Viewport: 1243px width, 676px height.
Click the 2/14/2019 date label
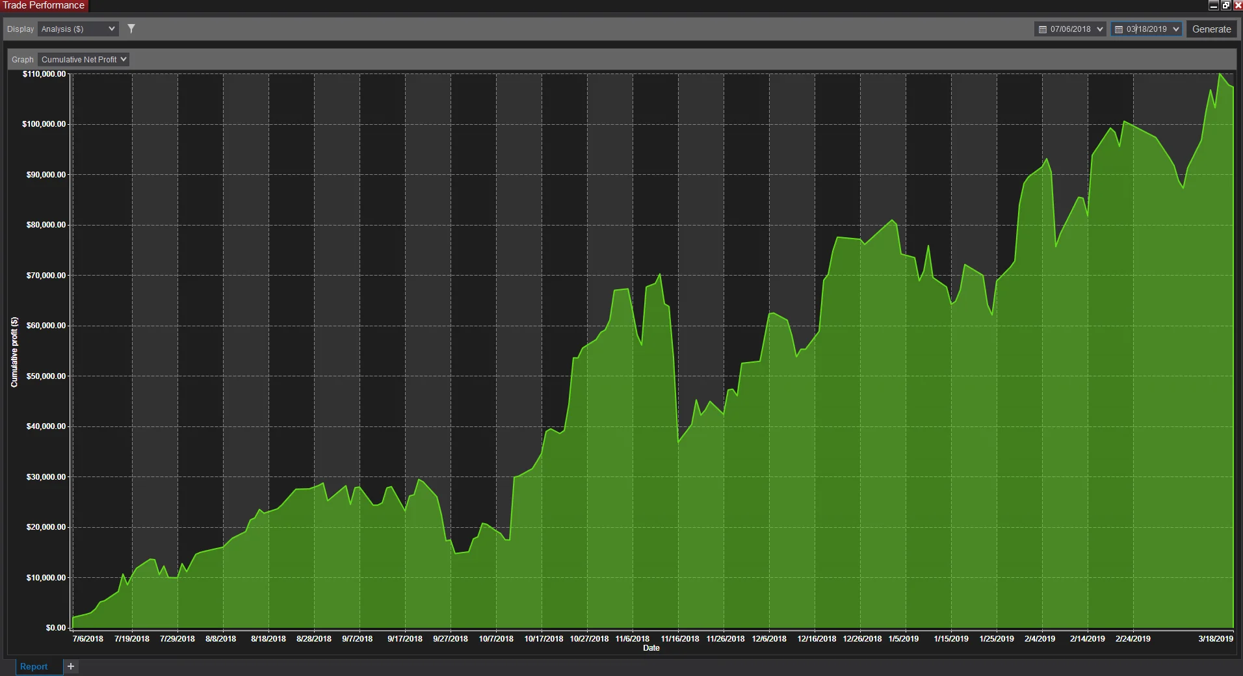[1088, 639]
